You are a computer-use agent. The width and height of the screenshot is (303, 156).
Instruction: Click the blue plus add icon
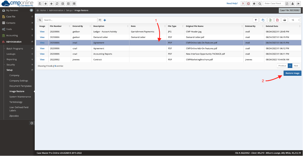pos(105,20)
